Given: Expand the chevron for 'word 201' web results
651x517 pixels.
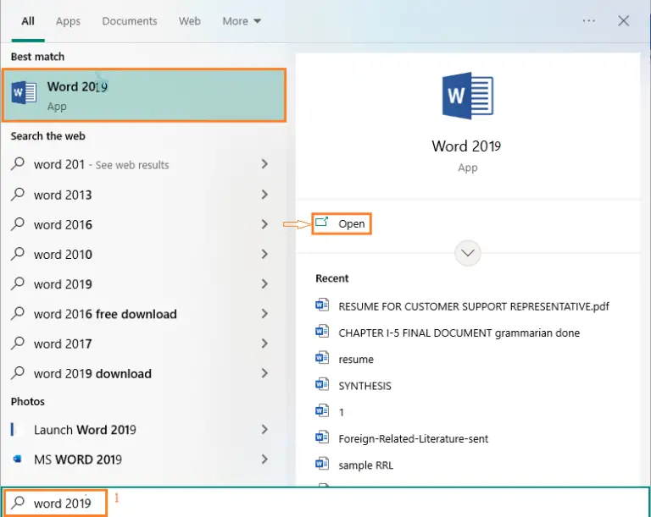Looking at the screenshot, I should click(x=264, y=164).
